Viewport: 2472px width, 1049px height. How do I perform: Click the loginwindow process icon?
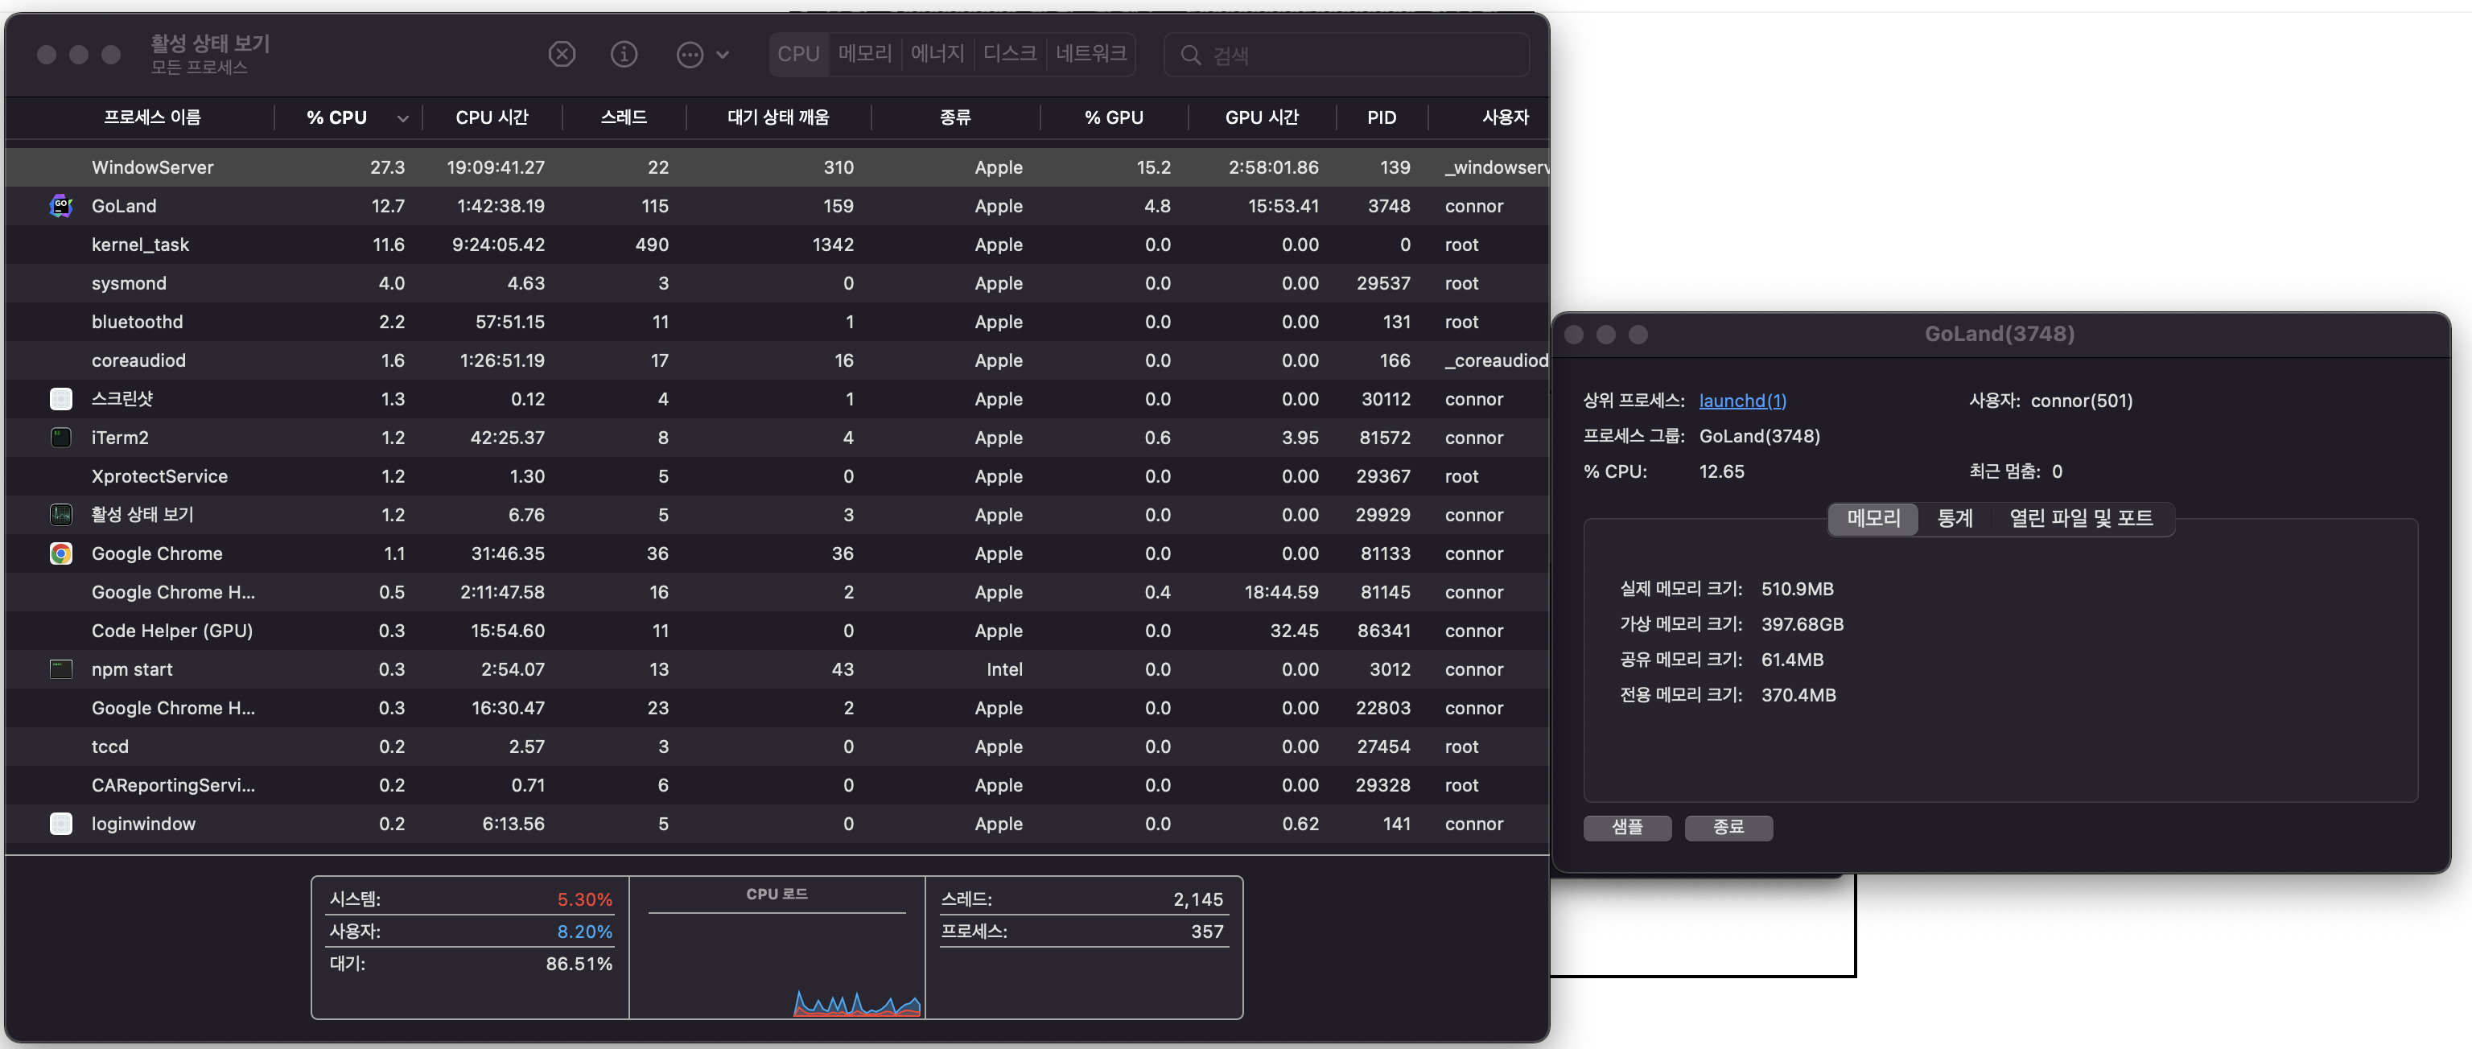[x=60, y=824]
